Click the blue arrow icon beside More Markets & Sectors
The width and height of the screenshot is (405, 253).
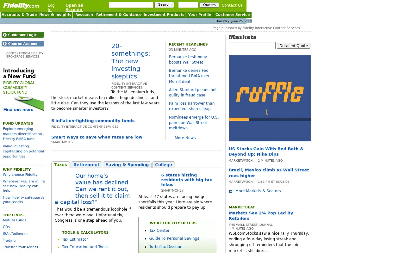click(x=230, y=191)
